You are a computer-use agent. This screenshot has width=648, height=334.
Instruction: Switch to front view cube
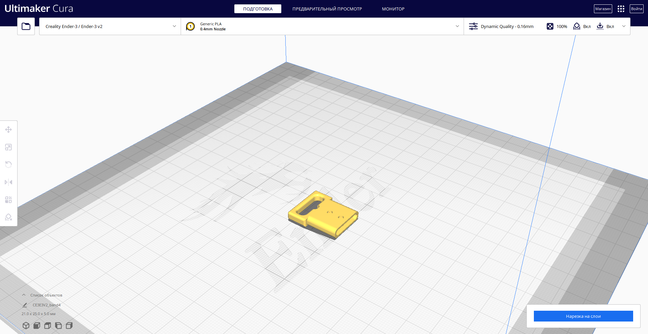coord(37,326)
